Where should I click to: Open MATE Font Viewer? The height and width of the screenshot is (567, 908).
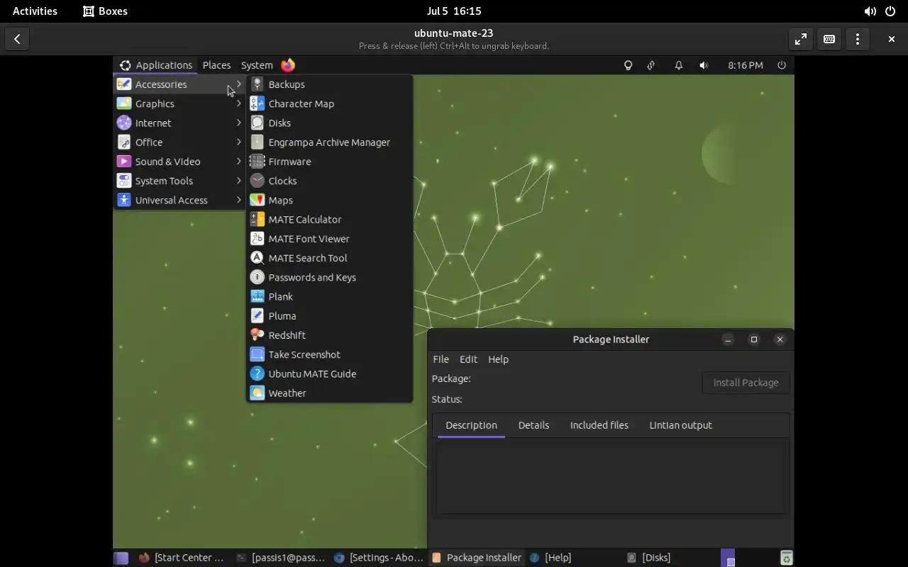pyautogui.click(x=329, y=239)
